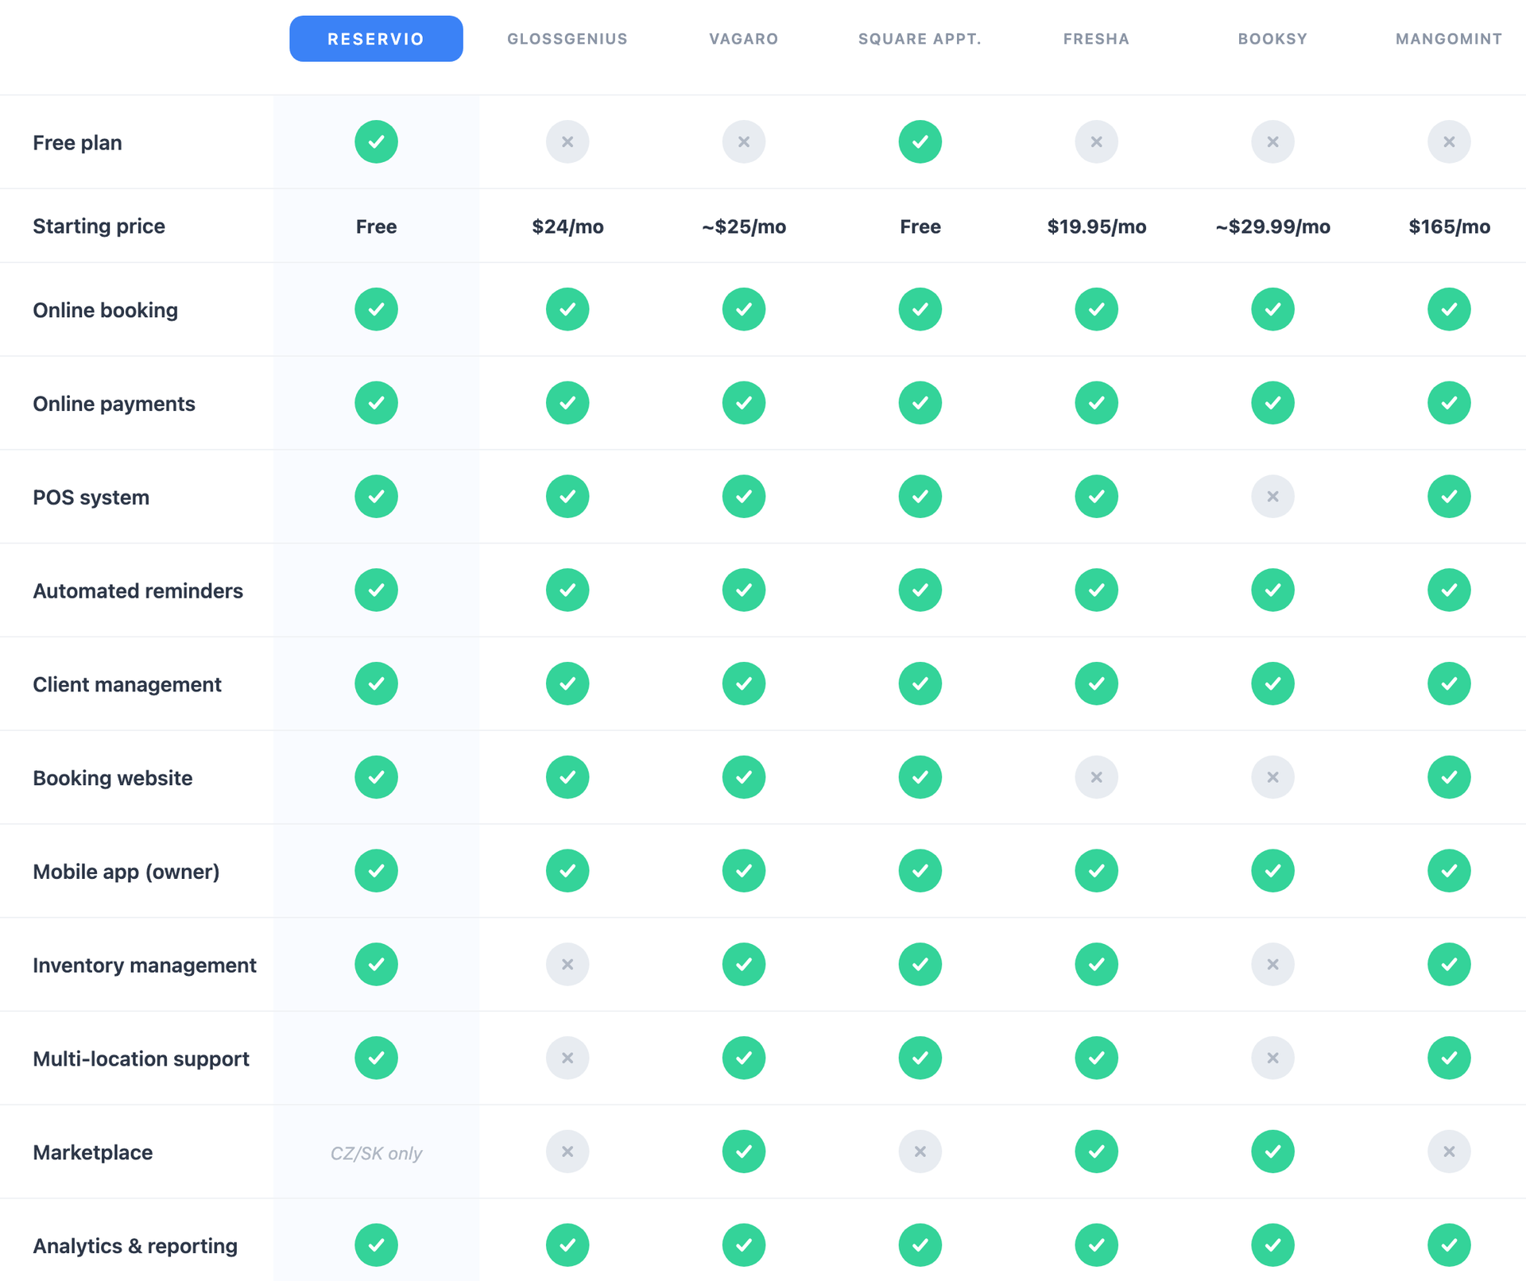Screen dimensions: 1526x1281
Task: Click the Fresha Marketplace checkmark
Action: (x=1095, y=1151)
